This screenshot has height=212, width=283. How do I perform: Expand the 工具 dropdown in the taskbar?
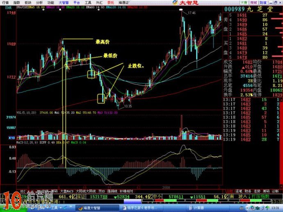(x=56, y=208)
